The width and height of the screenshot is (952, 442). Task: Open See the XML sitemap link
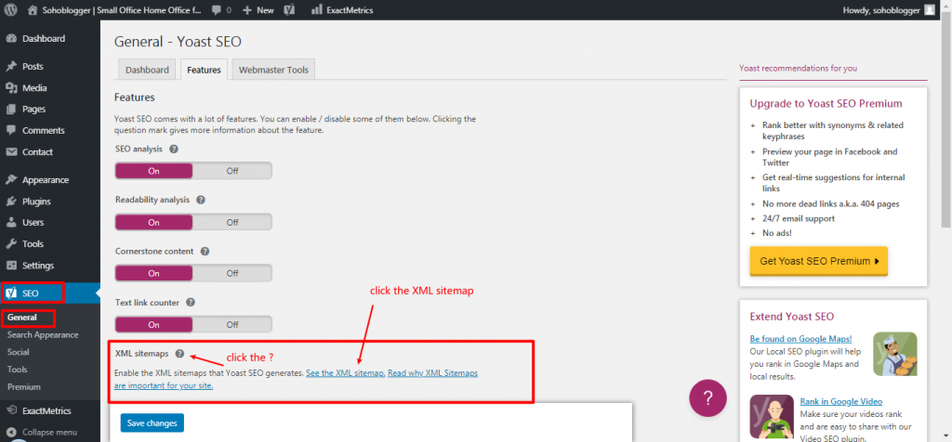(346, 373)
